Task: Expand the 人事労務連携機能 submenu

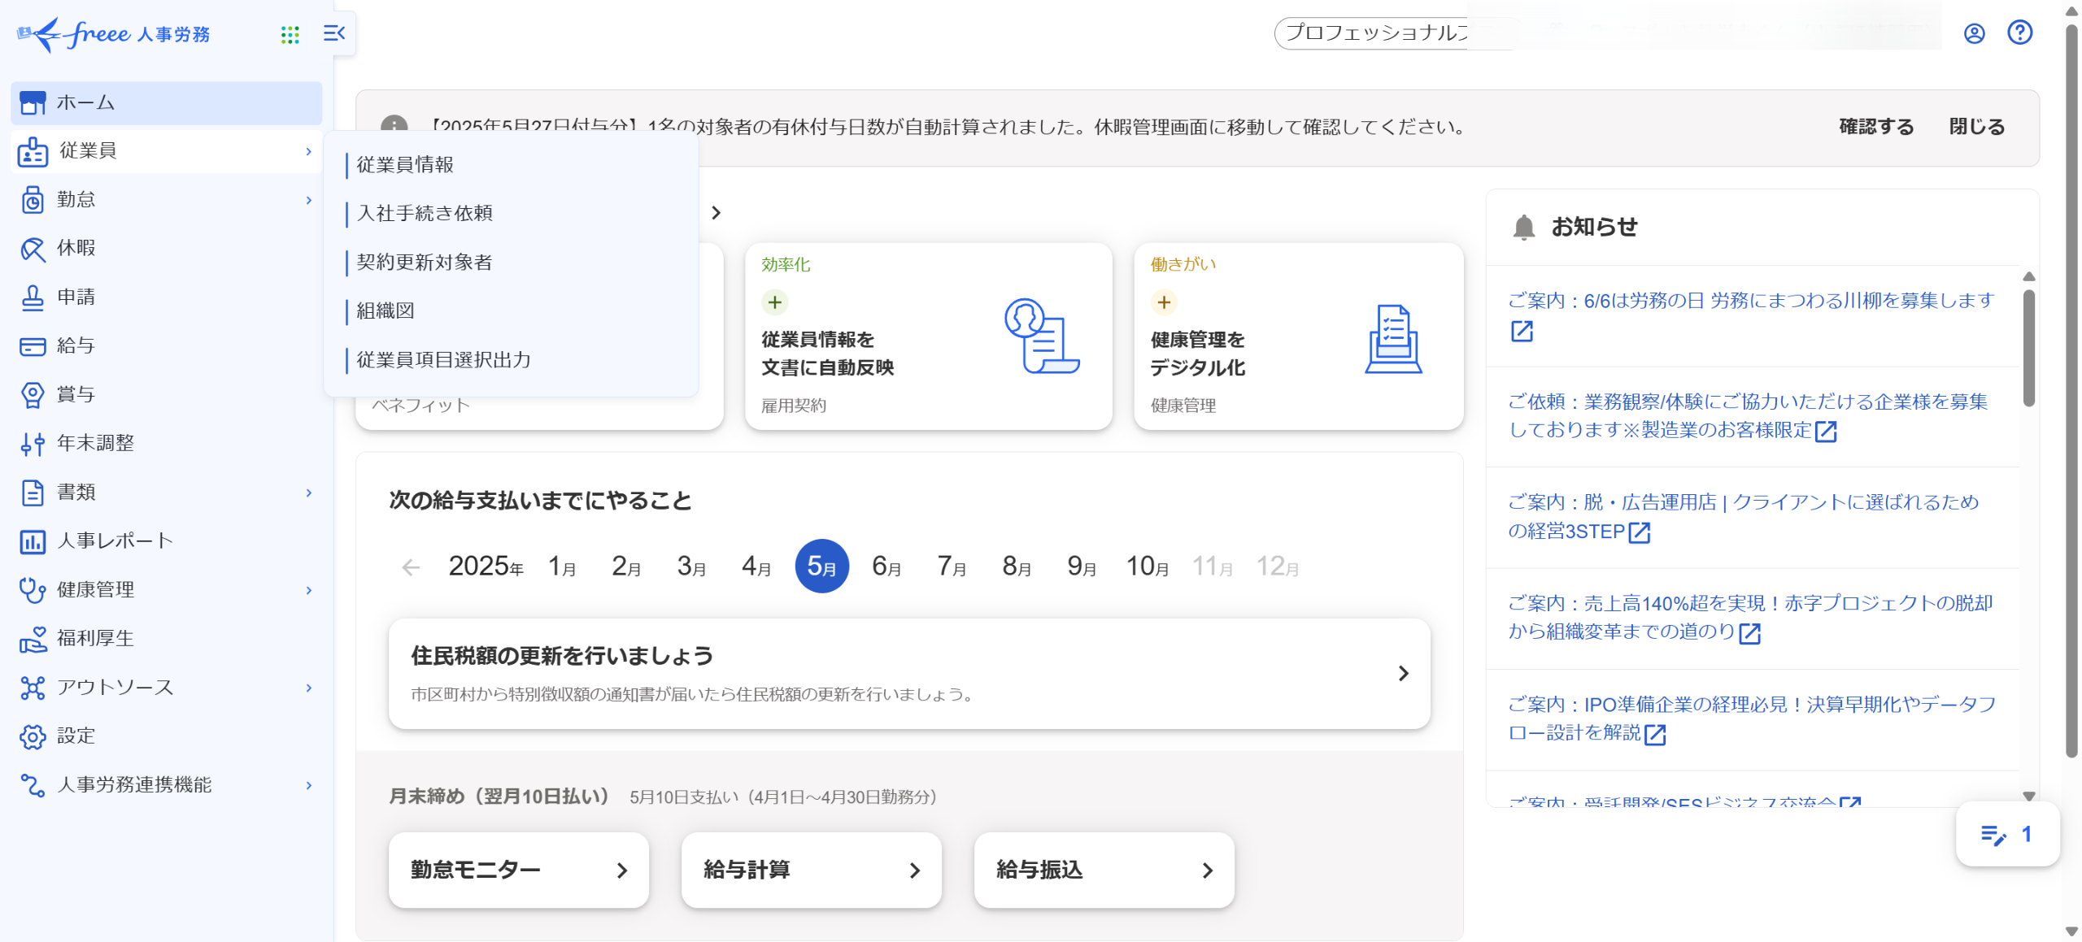Action: pos(309,785)
